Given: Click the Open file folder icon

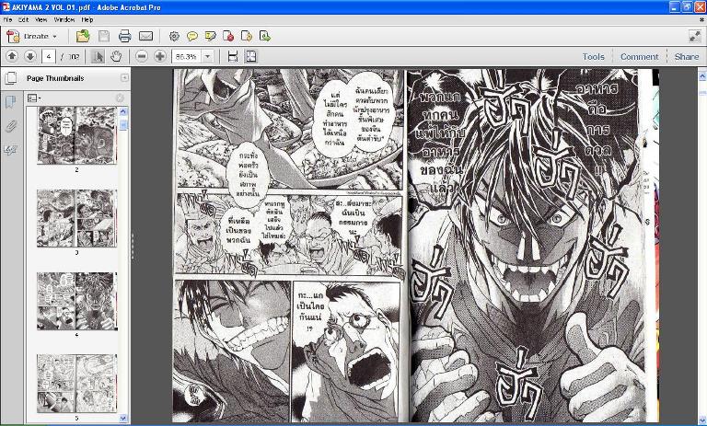Looking at the screenshot, I should coord(83,36).
